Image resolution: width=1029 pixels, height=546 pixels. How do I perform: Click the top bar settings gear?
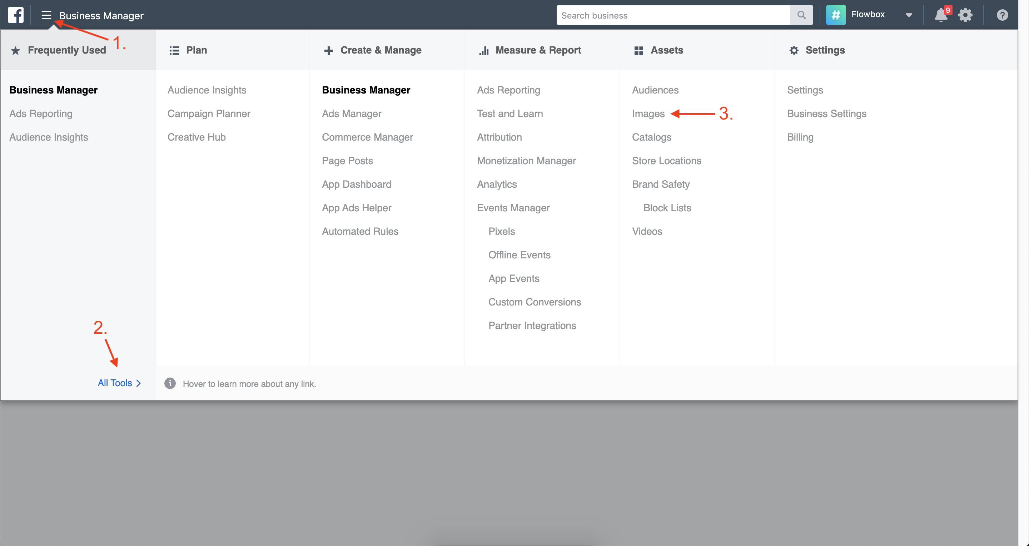(x=965, y=15)
